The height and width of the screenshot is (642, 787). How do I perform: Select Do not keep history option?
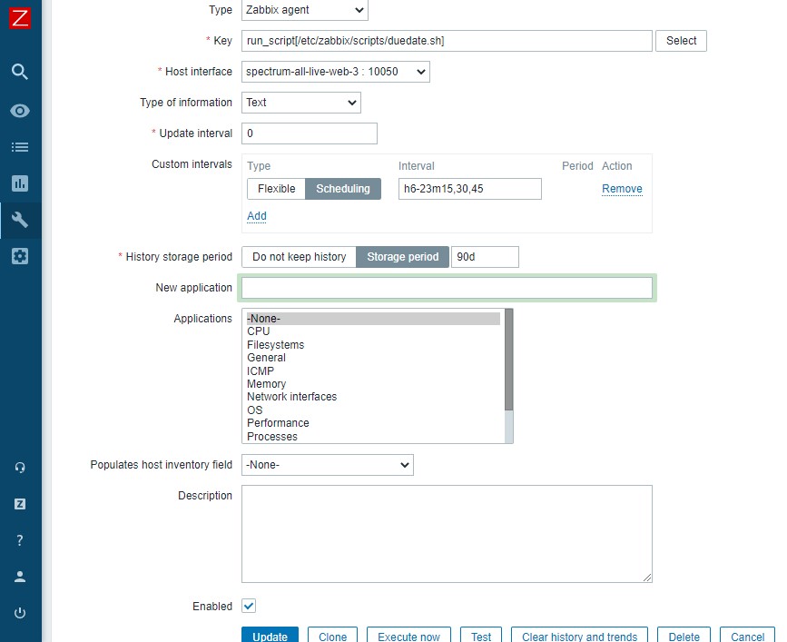point(299,257)
